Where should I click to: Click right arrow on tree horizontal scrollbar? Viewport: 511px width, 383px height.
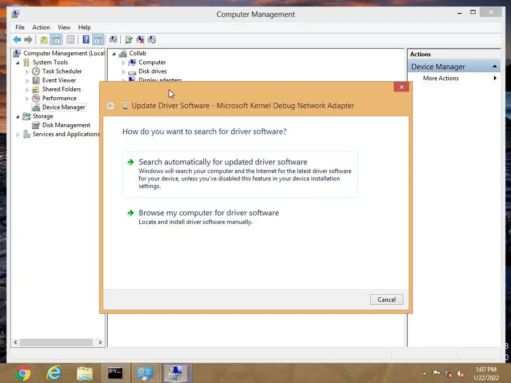pos(100,342)
